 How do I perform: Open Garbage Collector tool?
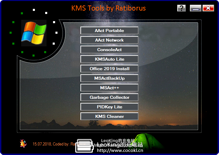(109, 97)
